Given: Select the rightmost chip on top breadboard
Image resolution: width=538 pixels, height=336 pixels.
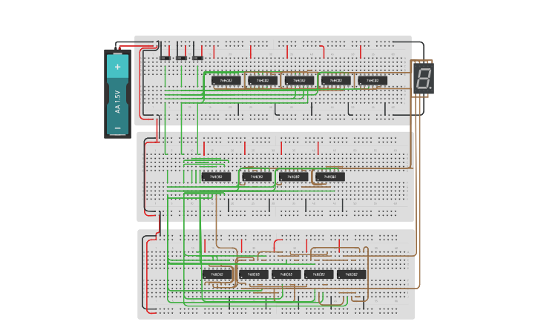Looking at the screenshot, I should [373, 80].
